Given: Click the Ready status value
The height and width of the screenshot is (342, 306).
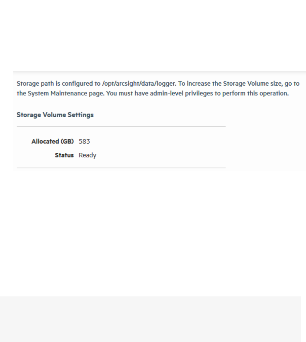Looking at the screenshot, I should 87,155.
